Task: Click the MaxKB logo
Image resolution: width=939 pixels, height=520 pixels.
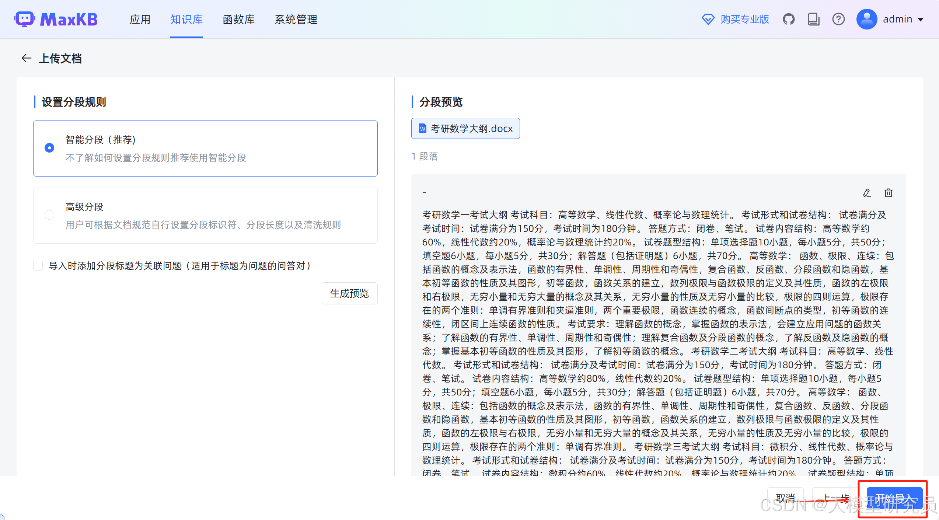Action: (56, 19)
